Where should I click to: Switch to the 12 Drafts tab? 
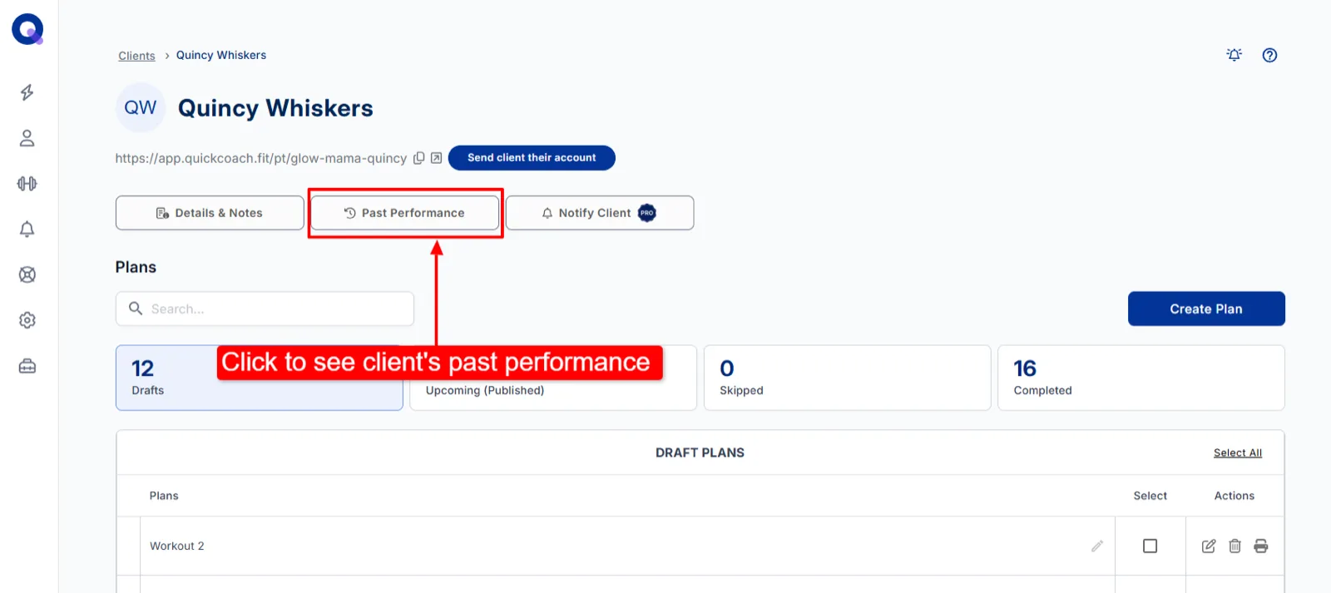260,378
